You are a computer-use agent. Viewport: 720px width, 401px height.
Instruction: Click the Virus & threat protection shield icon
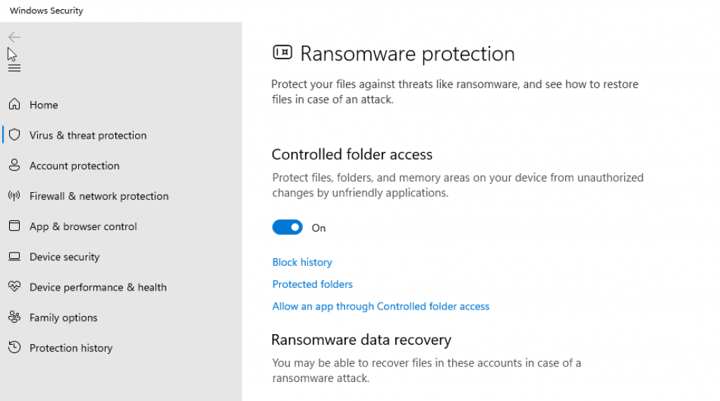pyautogui.click(x=14, y=135)
